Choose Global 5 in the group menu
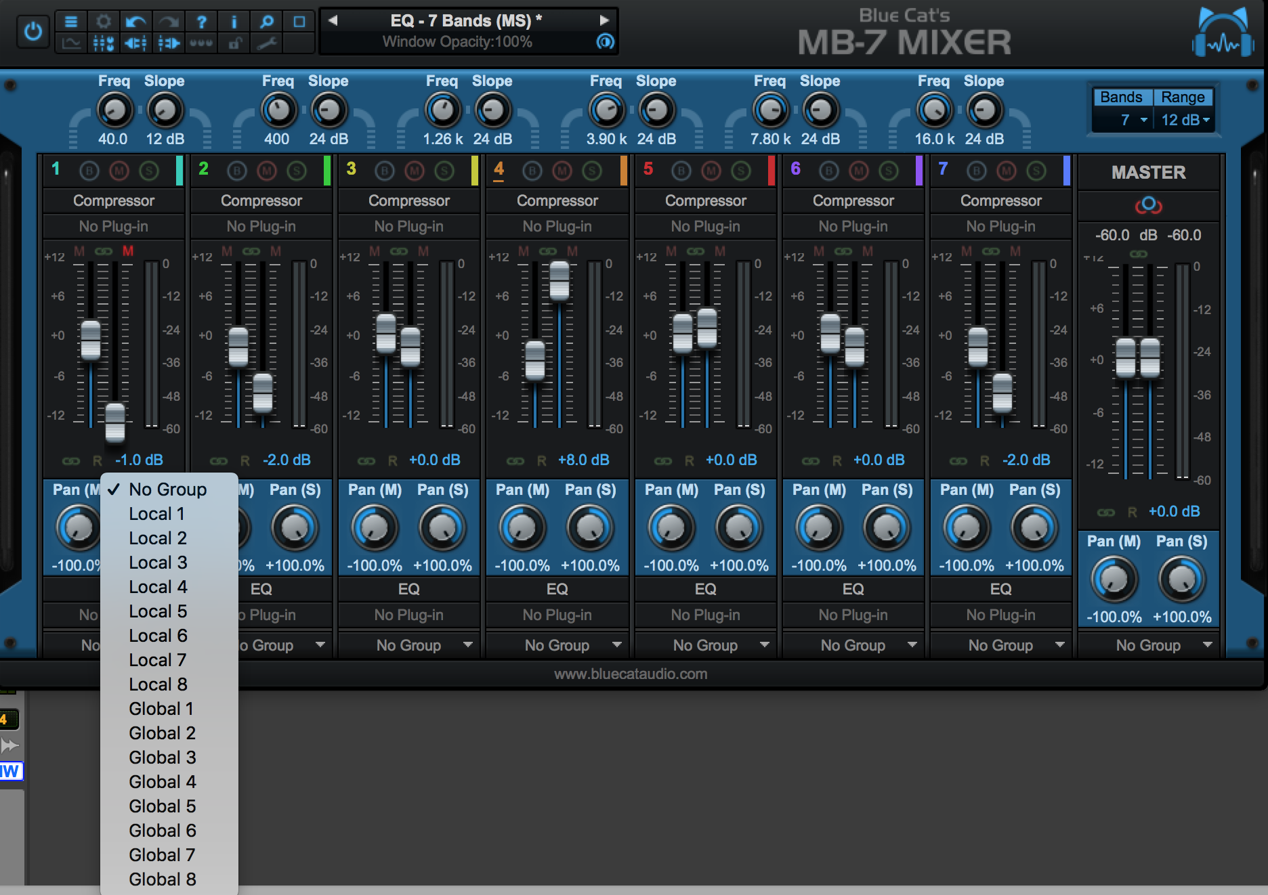This screenshot has width=1268, height=895. pos(162,806)
